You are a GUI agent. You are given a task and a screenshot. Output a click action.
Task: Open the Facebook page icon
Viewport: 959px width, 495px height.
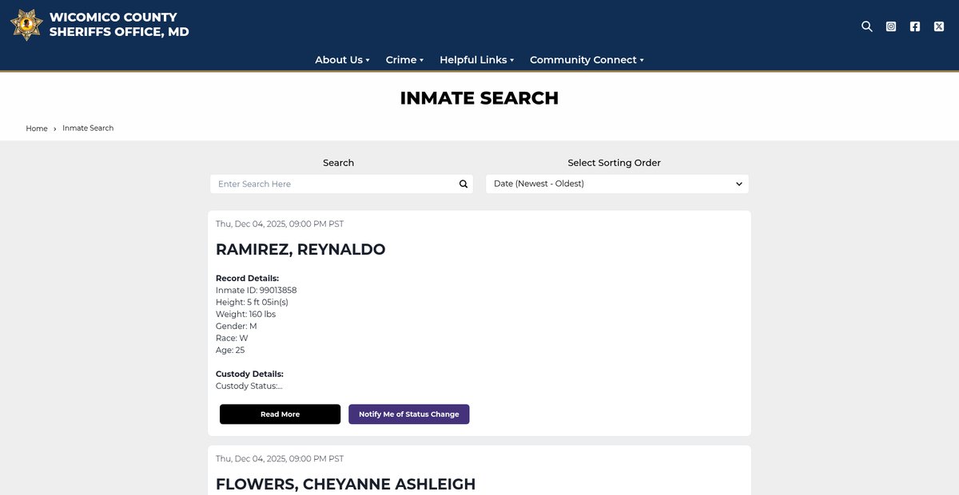(915, 26)
